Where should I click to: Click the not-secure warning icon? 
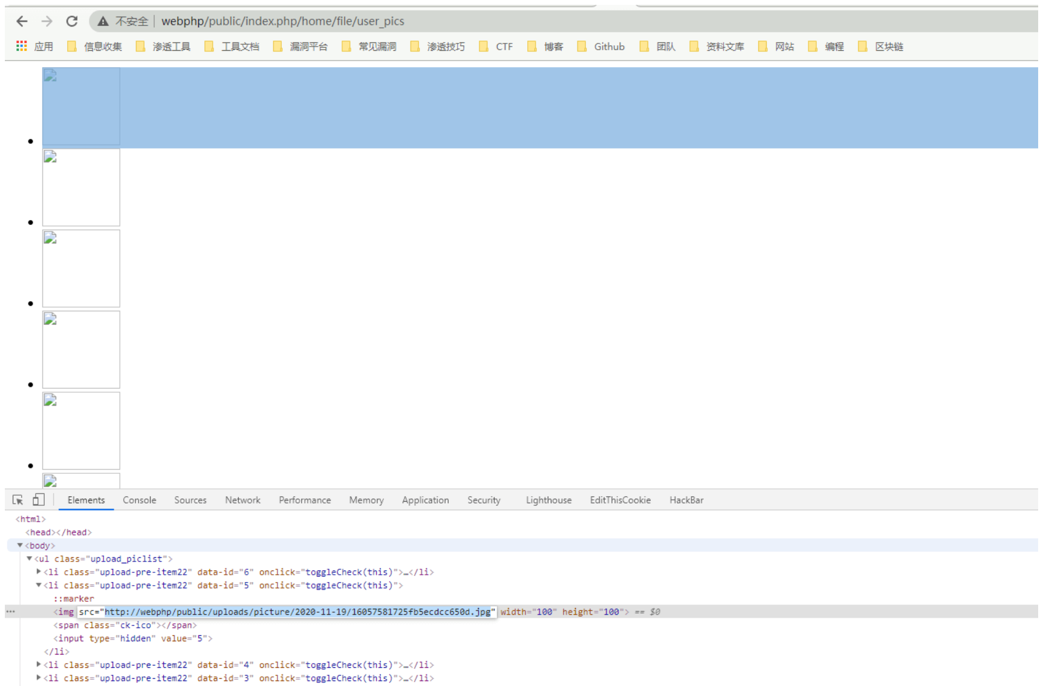click(103, 21)
